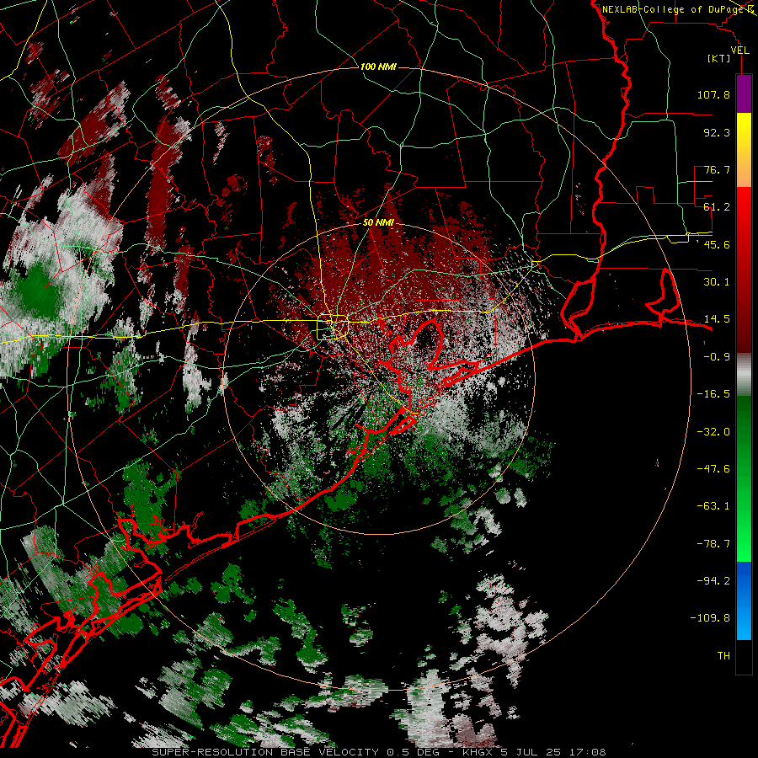
Task: Click the 76.7 velocity scale value
Action: 717,169
